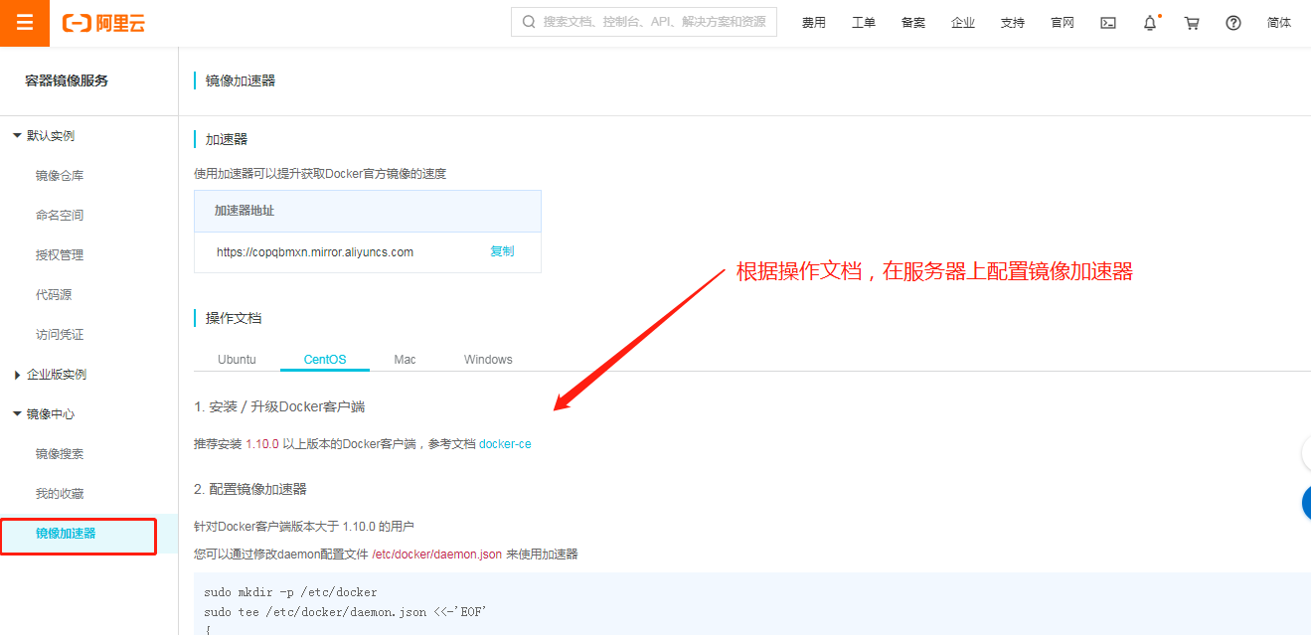Switch language via 简体
Screen dimensions: 1311x635
point(1279,23)
